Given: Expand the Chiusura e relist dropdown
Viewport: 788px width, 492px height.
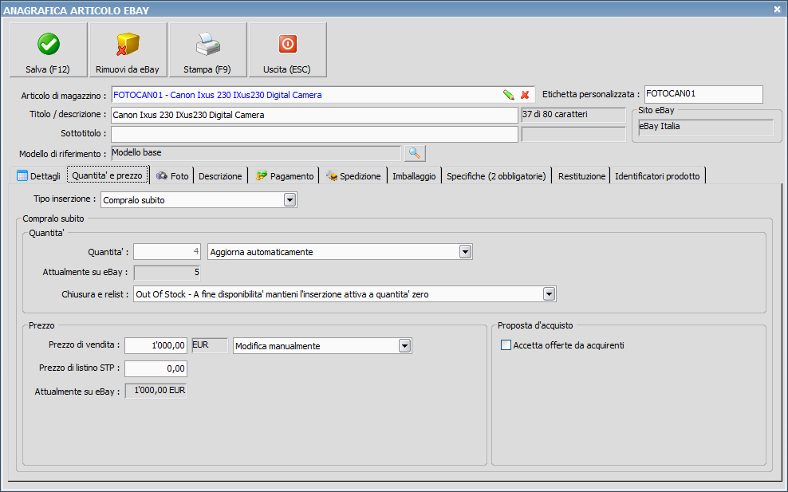Looking at the screenshot, I should [549, 294].
